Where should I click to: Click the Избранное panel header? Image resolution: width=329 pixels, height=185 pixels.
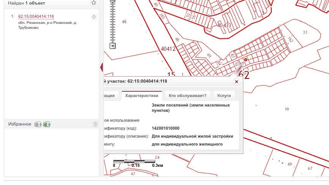[19, 124]
